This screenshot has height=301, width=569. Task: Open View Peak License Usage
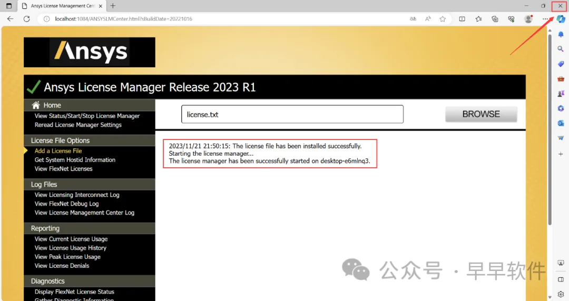click(67, 257)
